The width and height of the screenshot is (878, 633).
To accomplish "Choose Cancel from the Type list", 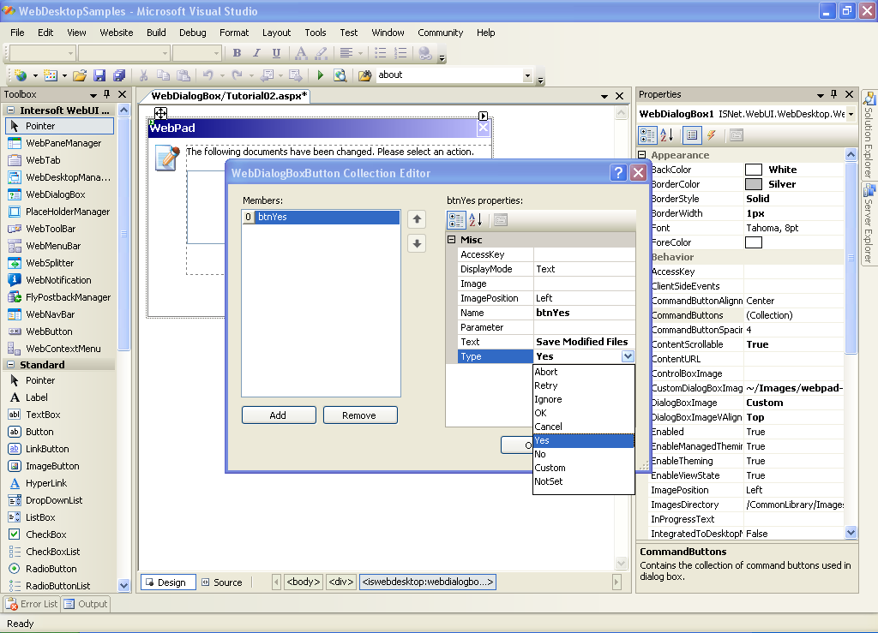I will pyautogui.click(x=548, y=427).
